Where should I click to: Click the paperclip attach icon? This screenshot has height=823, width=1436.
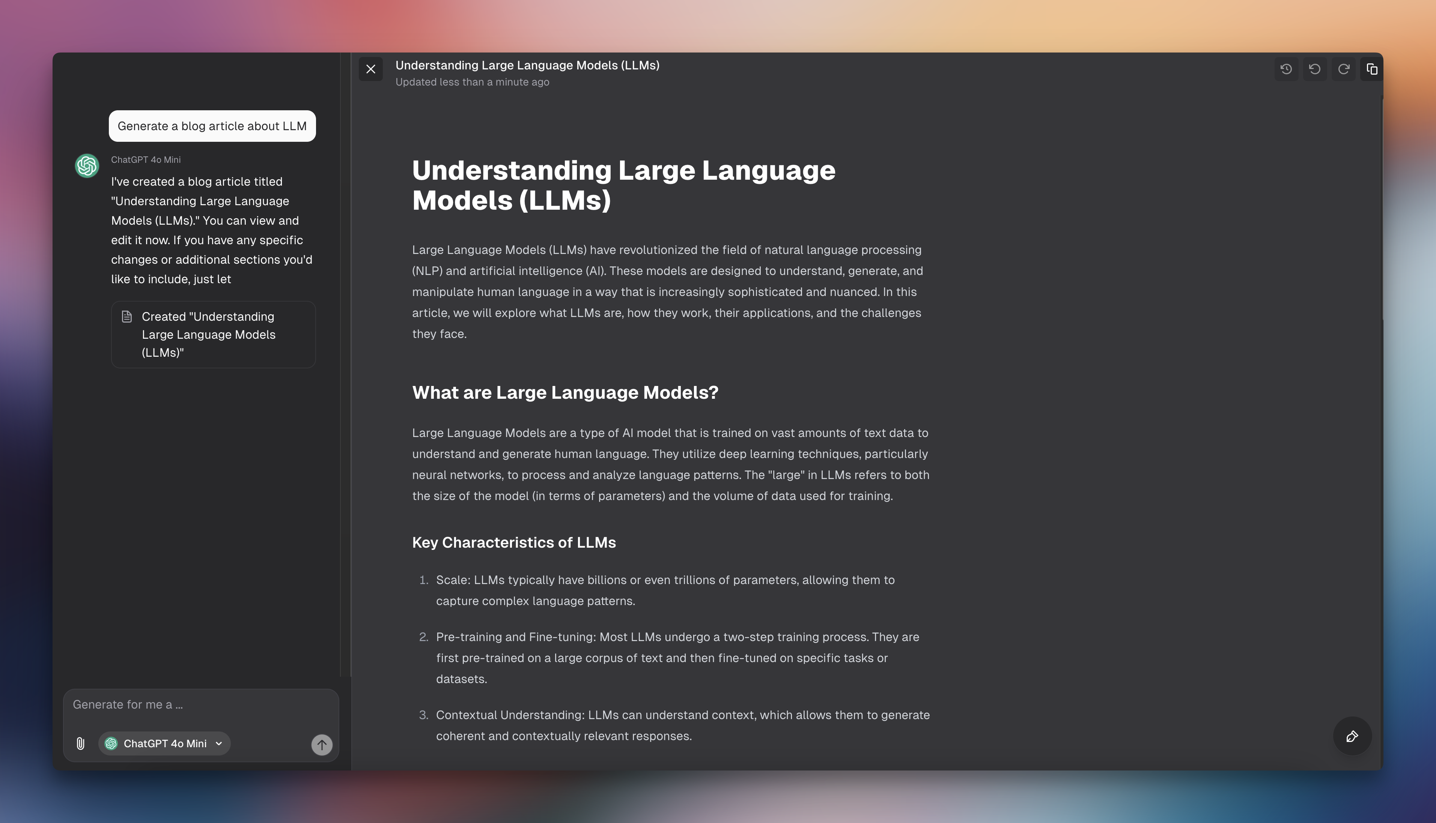(80, 743)
